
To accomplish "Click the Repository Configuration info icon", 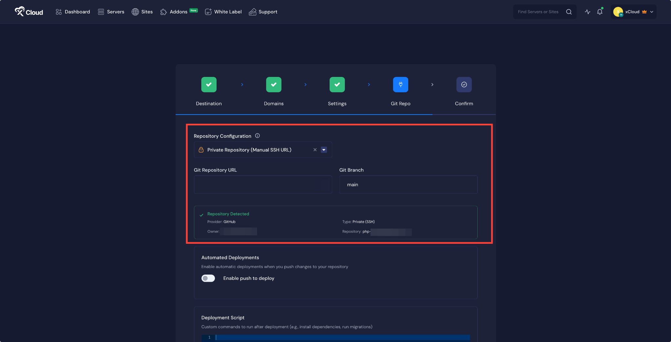I will coord(258,135).
